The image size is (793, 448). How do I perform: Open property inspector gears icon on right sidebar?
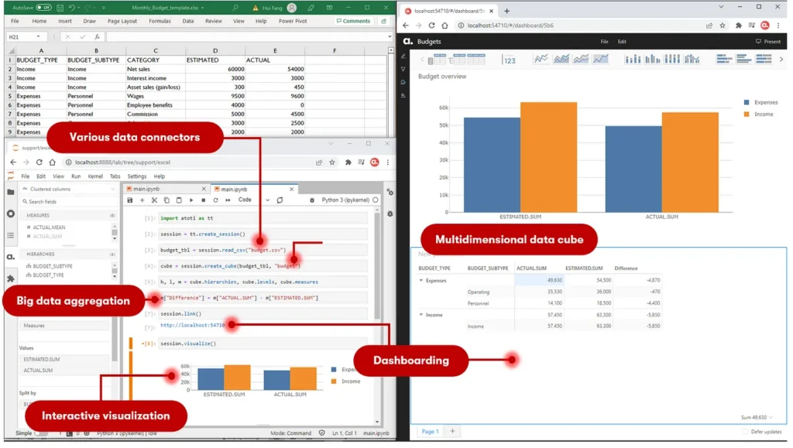click(390, 193)
